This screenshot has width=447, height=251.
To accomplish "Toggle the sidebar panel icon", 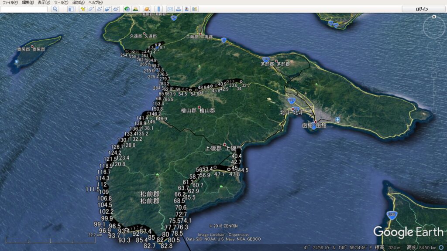I will tap(71, 9).
